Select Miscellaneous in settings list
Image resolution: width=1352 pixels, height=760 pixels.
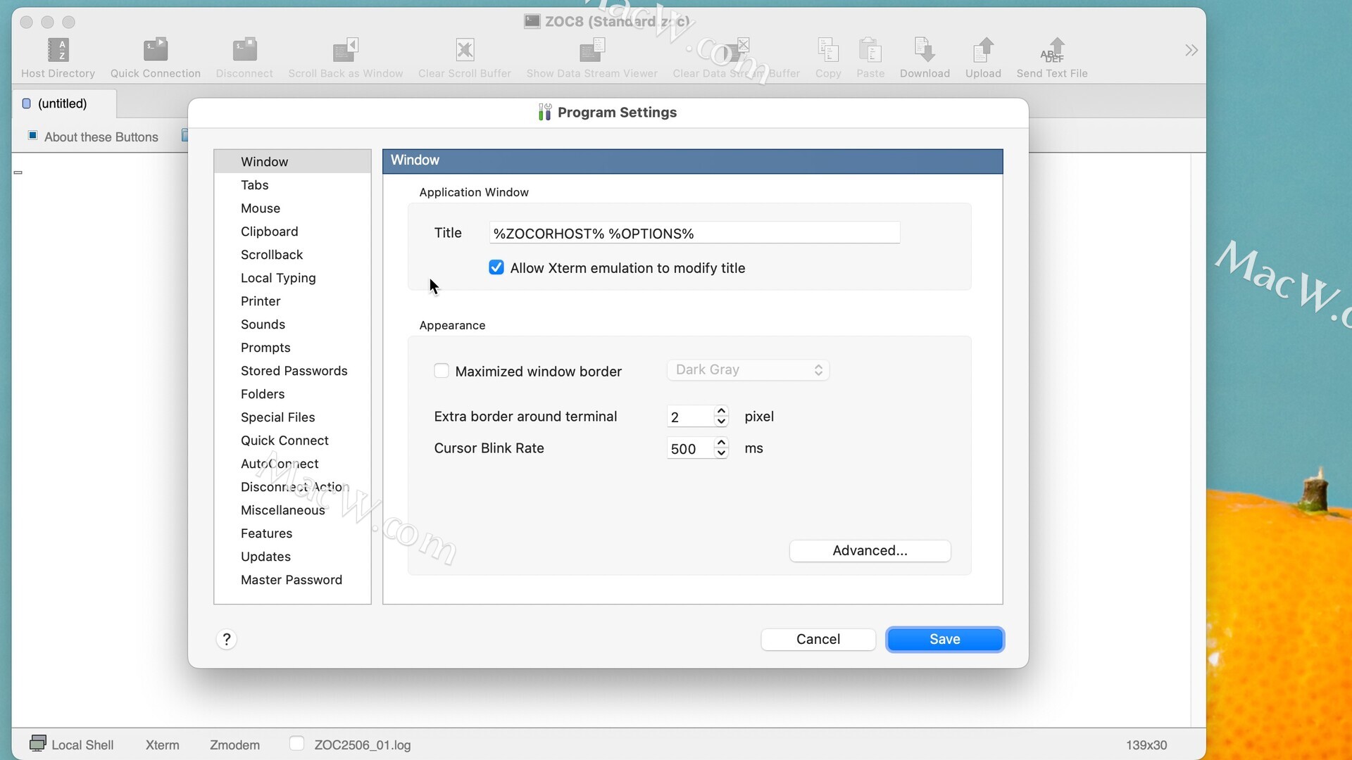click(292, 509)
